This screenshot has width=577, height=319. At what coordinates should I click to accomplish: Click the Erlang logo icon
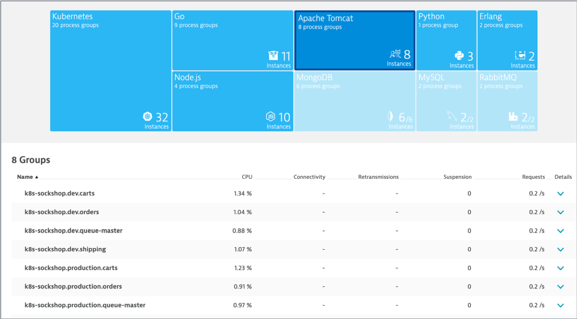(520, 56)
